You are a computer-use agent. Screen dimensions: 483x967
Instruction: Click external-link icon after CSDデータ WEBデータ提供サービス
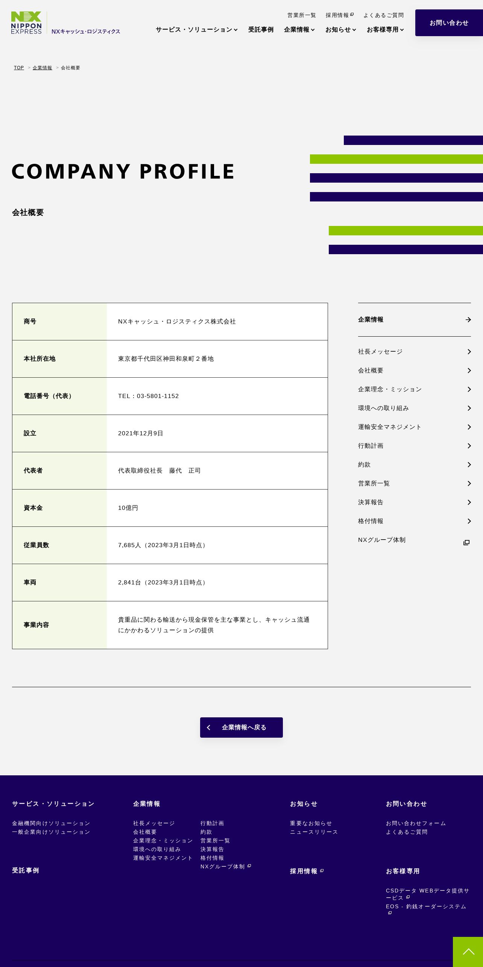[408, 897]
